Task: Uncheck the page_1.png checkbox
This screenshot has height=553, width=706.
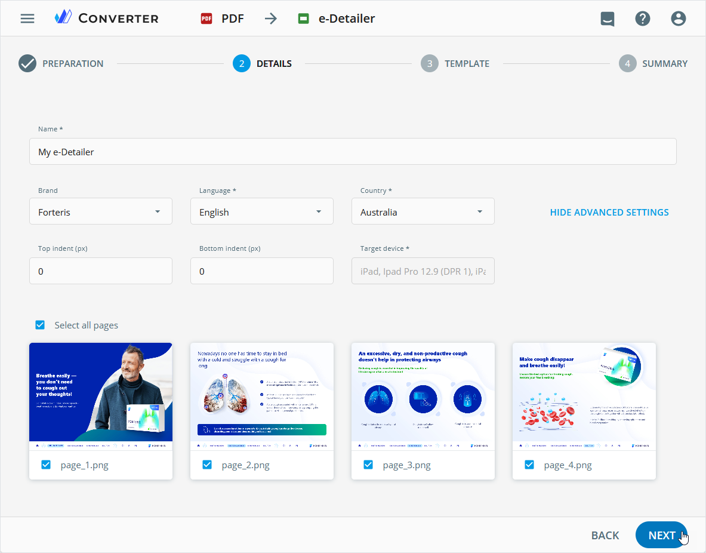Action: pyautogui.click(x=46, y=465)
